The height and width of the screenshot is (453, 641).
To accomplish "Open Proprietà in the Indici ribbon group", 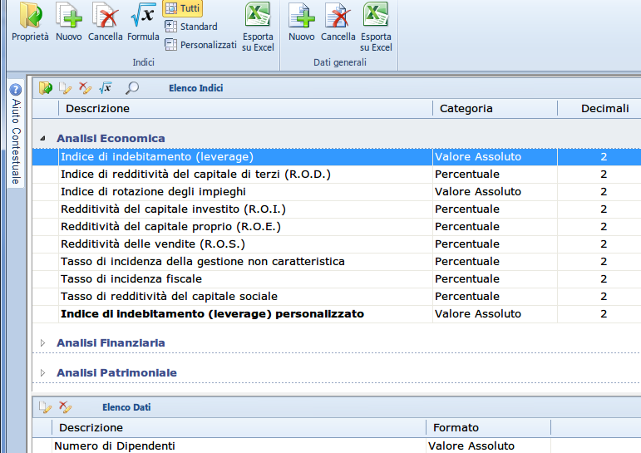I will pyautogui.click(x=30, y=22).
